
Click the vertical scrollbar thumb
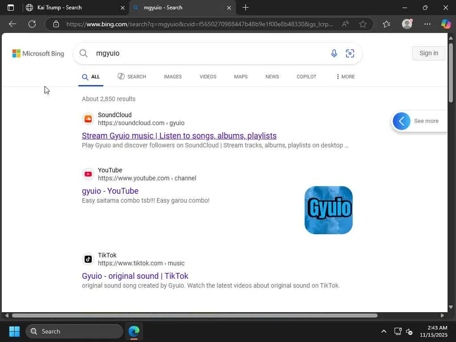[x=451, y=73]
